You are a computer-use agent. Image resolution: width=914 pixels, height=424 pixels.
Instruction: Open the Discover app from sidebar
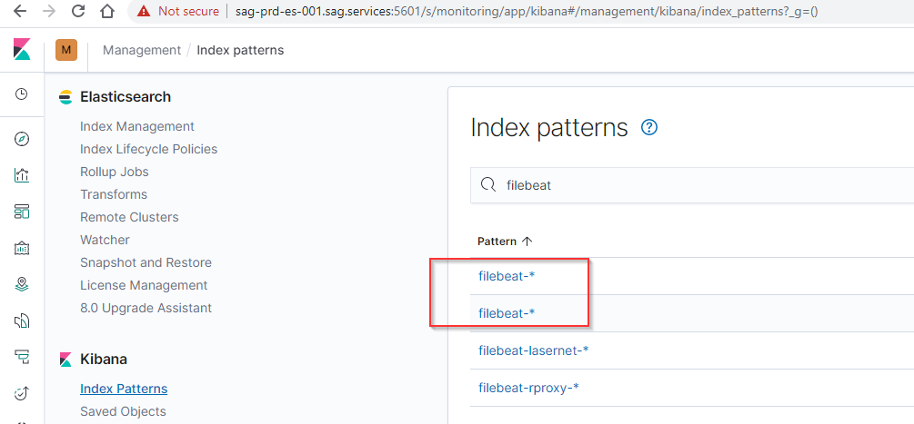coord(22,139)
